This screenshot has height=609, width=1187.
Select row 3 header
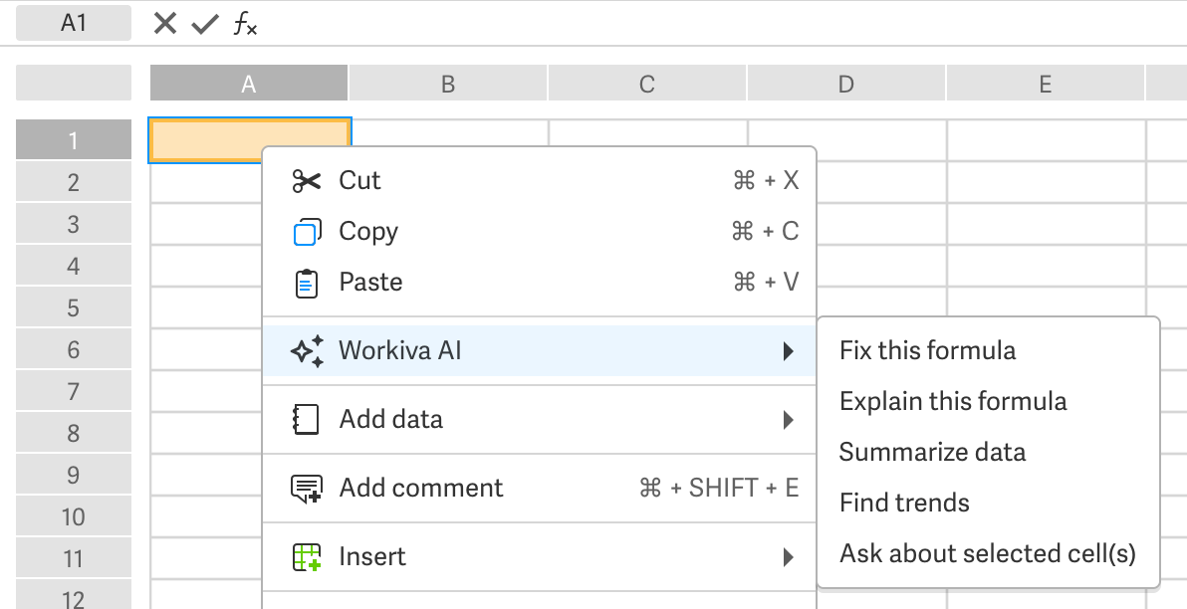pos(74,224)
